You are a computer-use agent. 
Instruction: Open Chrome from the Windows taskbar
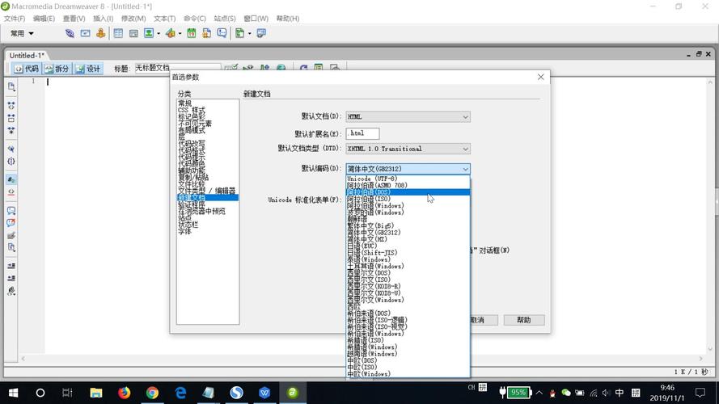tap(152, 393)
